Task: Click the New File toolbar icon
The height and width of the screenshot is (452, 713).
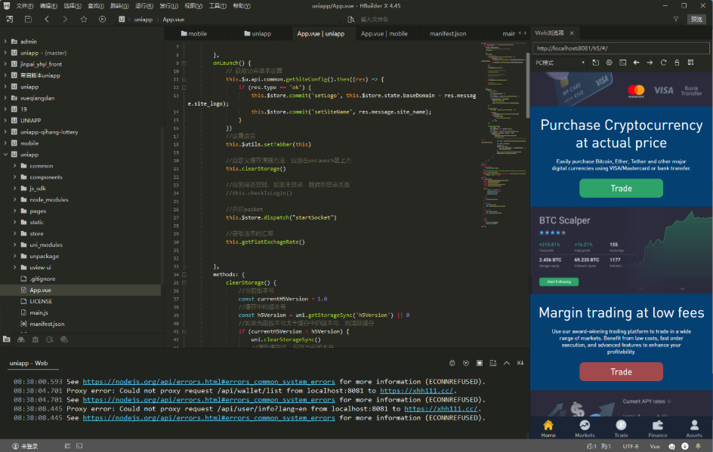Action: (10, 19)
